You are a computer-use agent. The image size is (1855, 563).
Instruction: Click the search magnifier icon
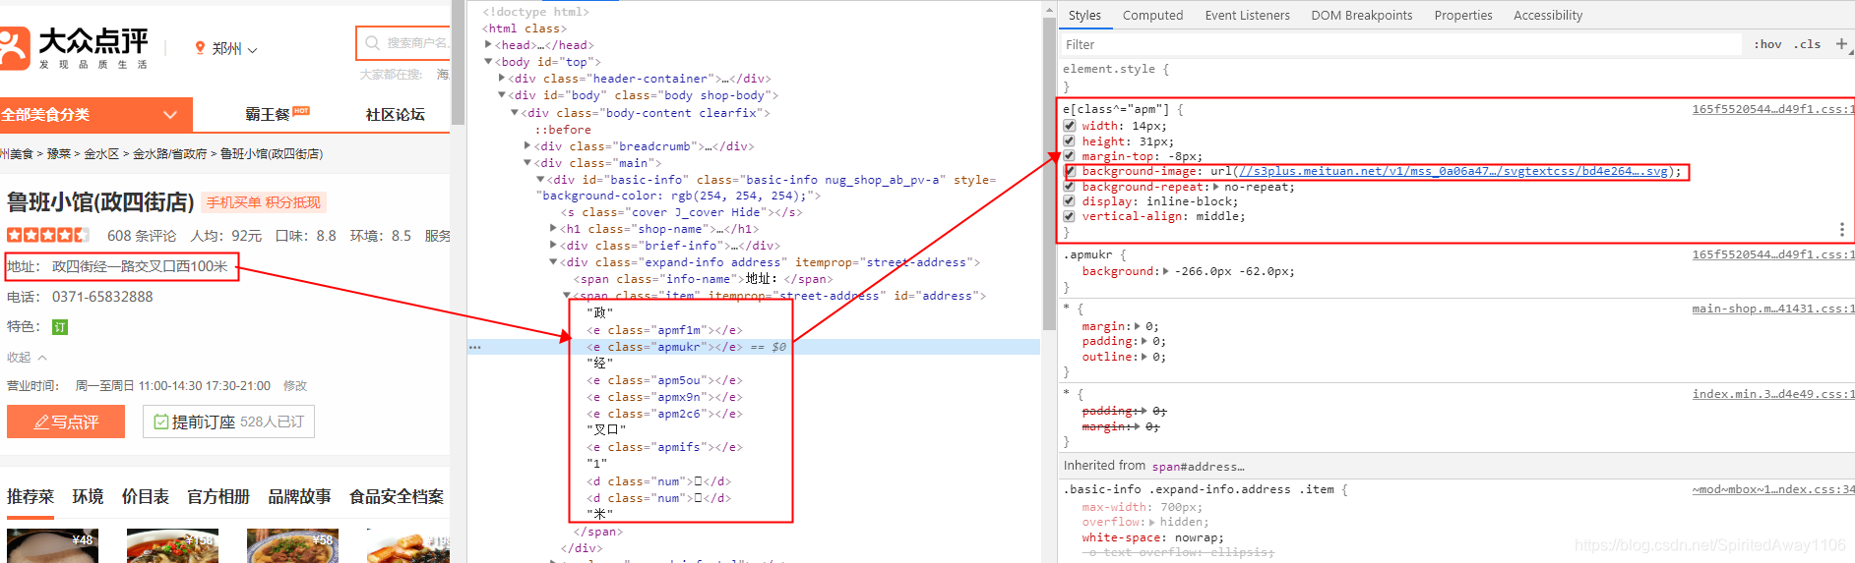click(x=372, y=43)
